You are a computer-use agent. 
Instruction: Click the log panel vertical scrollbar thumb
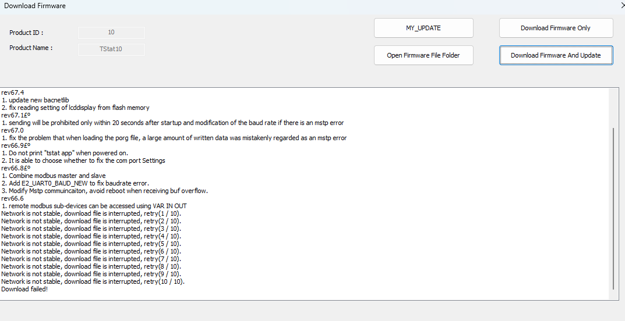(x=613, y=208)
